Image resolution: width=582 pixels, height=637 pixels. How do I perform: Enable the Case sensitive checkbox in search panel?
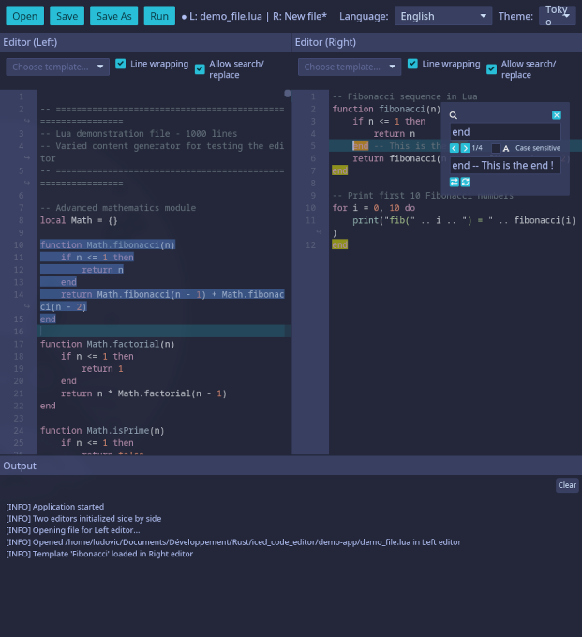496,148
